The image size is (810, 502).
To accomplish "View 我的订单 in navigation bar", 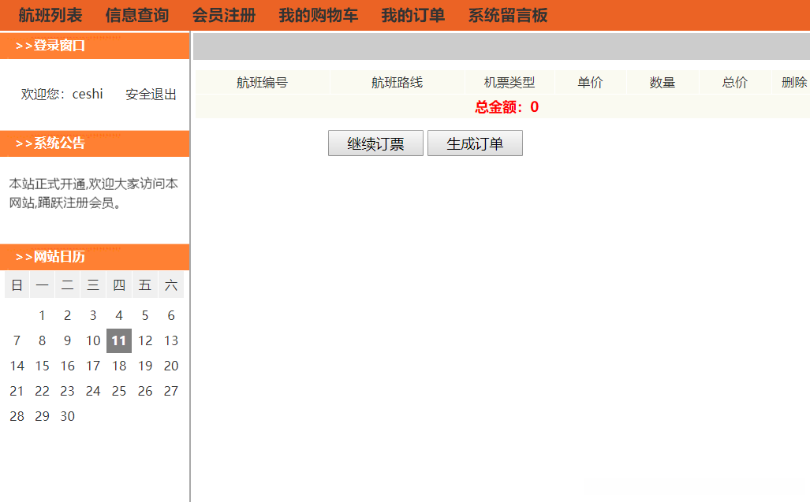I will click(413, 16).
